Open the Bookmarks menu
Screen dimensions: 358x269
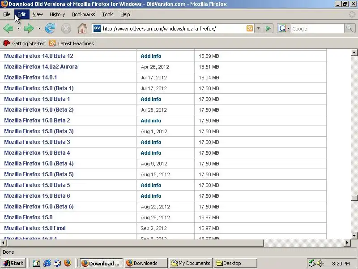84,14
